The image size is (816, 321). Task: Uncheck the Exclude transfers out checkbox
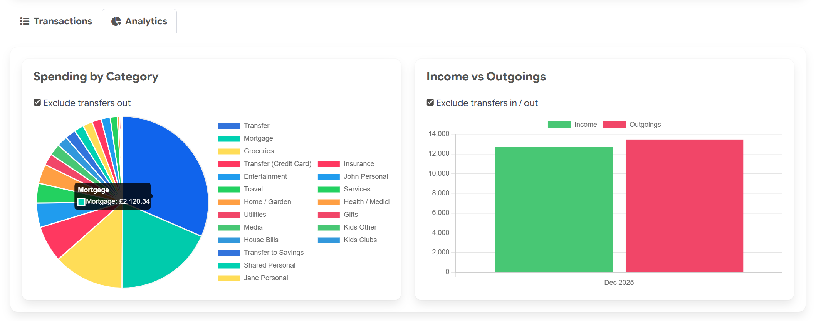pyautogui.click(x=37, y=102)
